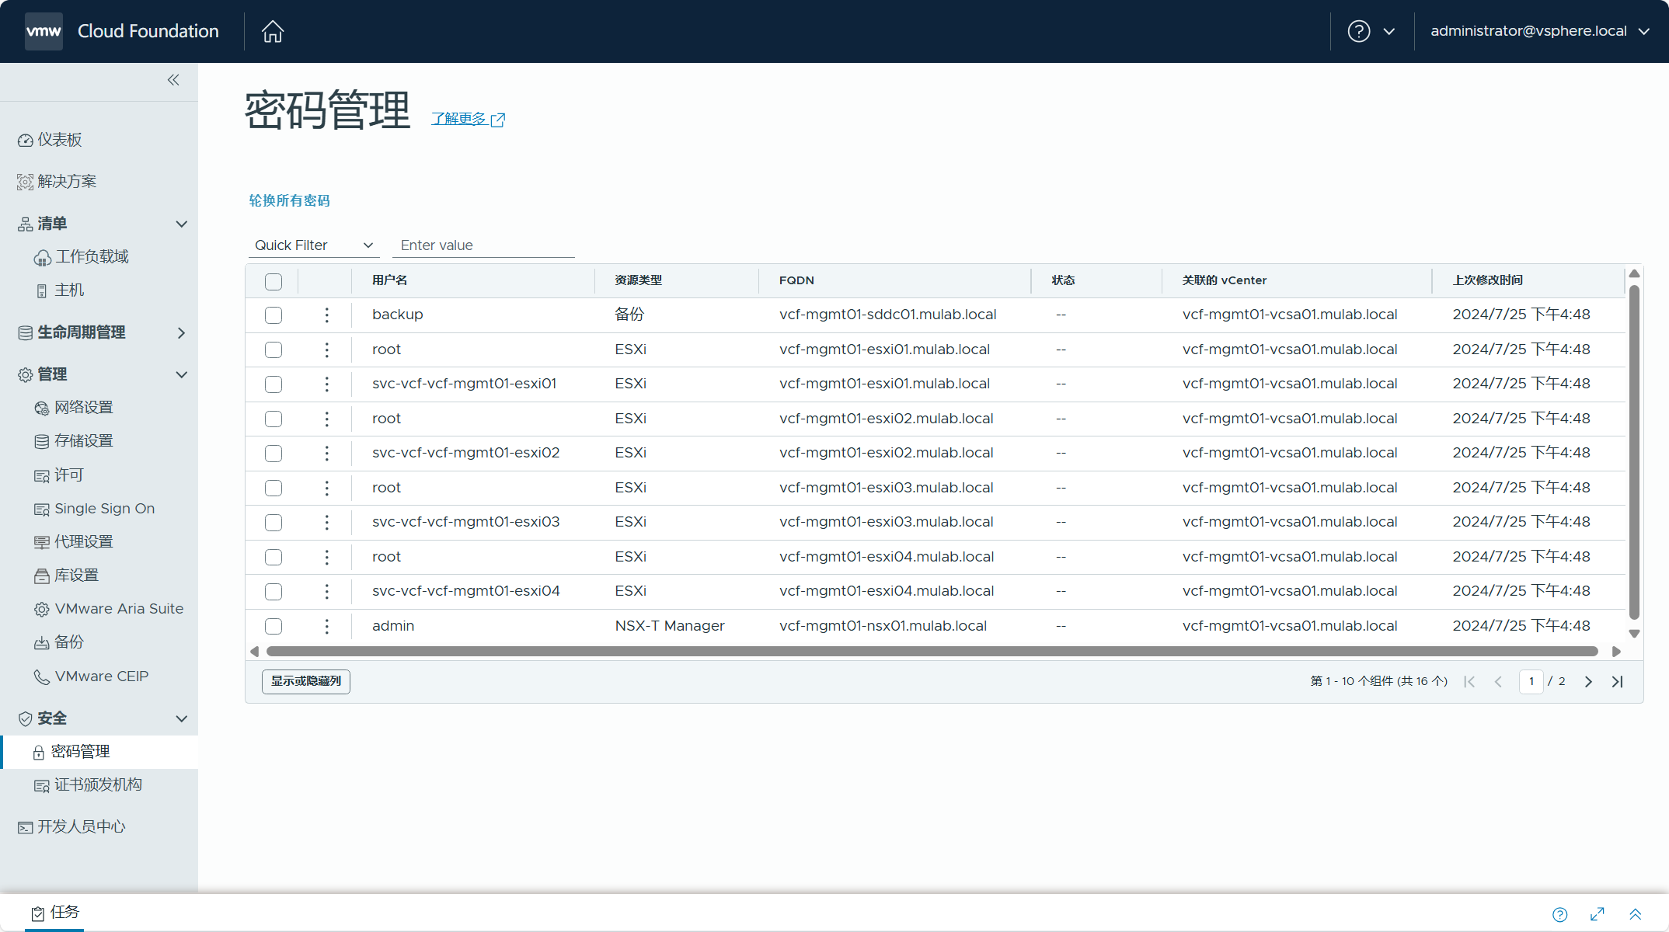Open actions menu for svc-vcf-vcf-mgmt01-esxi02 row

click(326, 453)
